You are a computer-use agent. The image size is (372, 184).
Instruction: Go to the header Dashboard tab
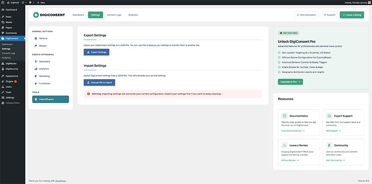[78, 15]
